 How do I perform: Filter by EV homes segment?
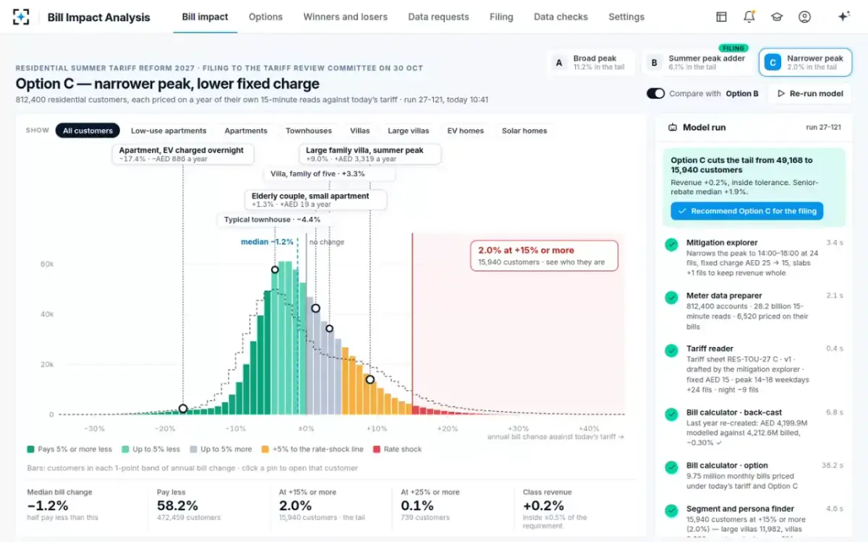click(465, 131)
